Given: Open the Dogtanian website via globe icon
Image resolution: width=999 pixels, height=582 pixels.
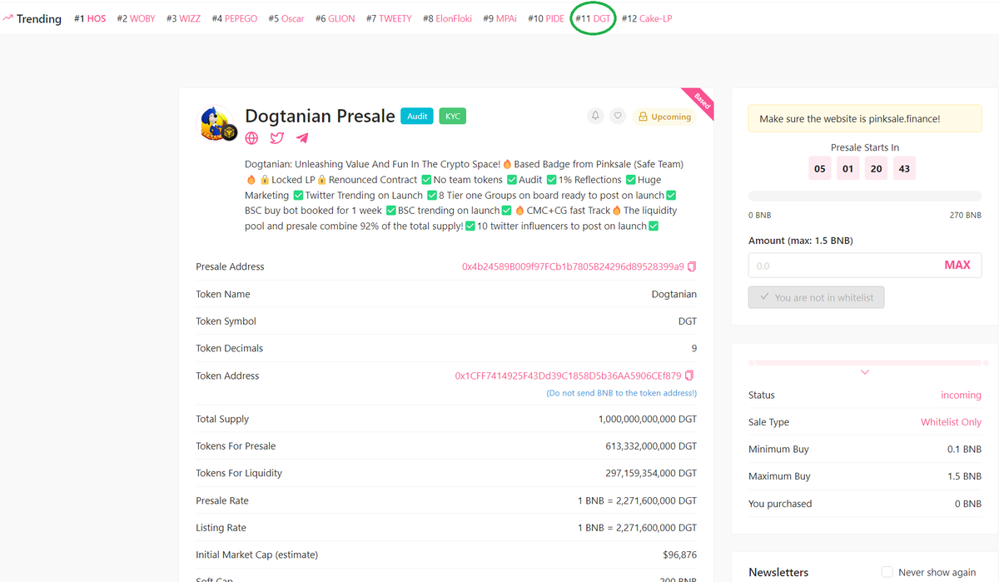Looking at the screenshot, I should (x=251, y=137).
